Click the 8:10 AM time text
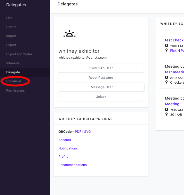Screen dimensions: 184x195 point(177,78)
